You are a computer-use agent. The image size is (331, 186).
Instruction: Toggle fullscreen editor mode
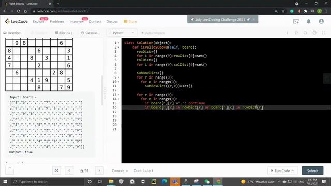(324, 33)
